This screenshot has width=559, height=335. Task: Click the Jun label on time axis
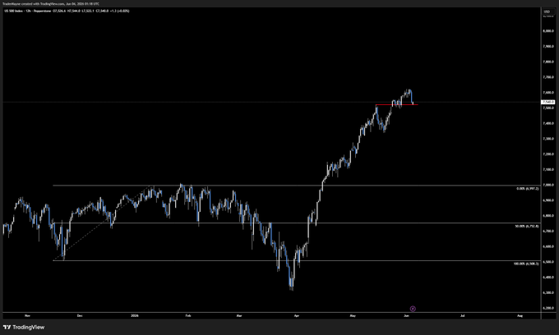[406, 315]
